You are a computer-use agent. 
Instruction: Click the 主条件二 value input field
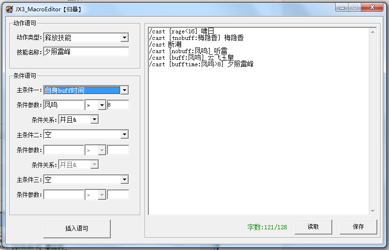(118, 150)
